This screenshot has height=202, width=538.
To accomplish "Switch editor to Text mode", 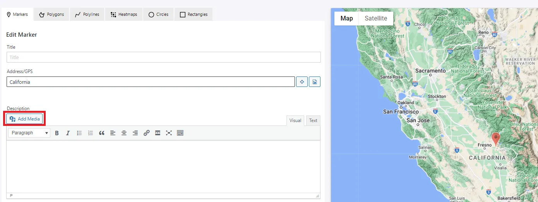I will pyautogui.click(x=313, y=121).
